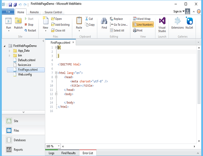Toggle Line Numbers view option

(x=142, y=25)
